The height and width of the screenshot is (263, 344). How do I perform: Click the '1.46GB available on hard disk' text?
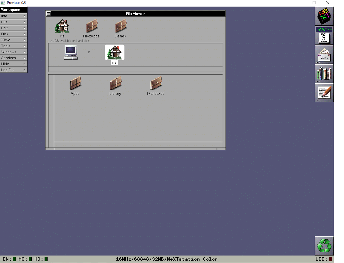pyautogui.click(x=69, y=41)
